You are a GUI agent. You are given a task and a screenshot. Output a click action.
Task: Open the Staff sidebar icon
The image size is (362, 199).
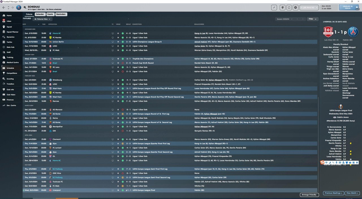[x=4, y=52]
